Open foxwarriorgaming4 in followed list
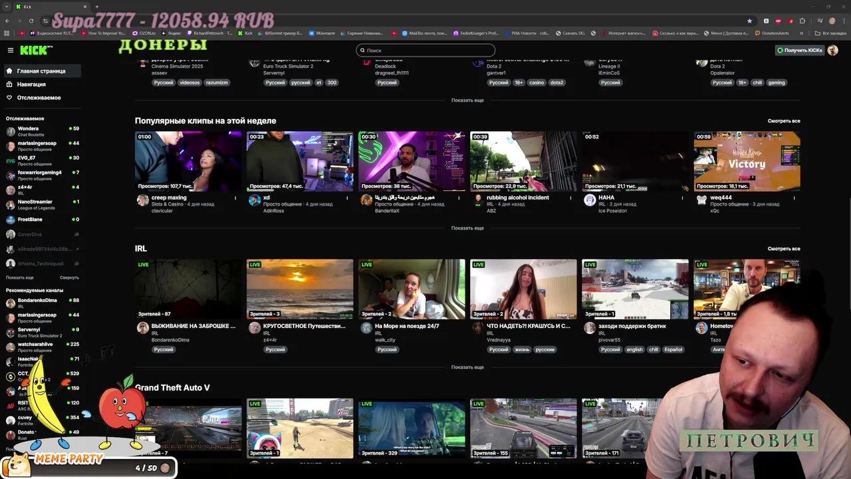 click(x=42, y=175)
